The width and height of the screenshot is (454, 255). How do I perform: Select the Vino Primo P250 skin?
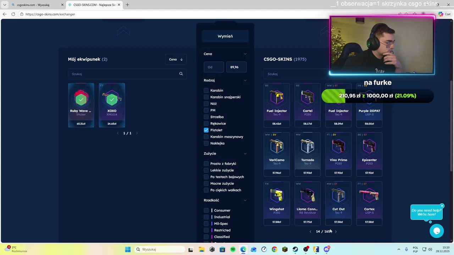[338, 154]
